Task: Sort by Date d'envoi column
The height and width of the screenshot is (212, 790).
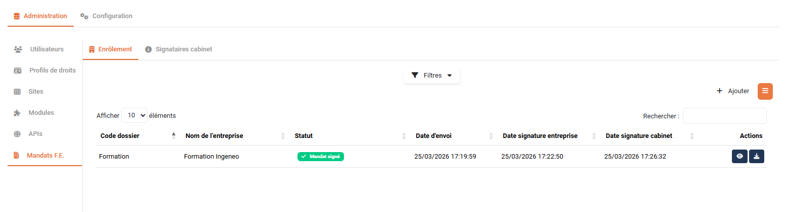Action: coord(433,136)
